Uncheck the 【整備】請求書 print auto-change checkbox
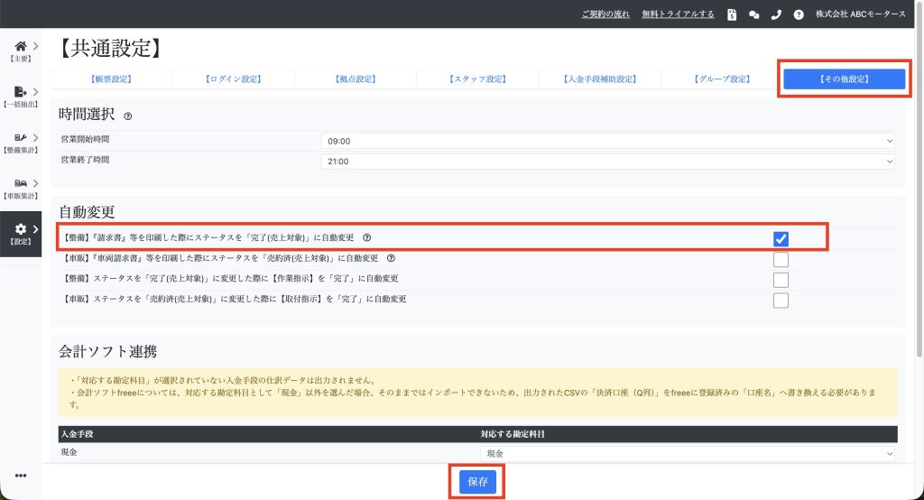924x500 pixels. (781, 238)
